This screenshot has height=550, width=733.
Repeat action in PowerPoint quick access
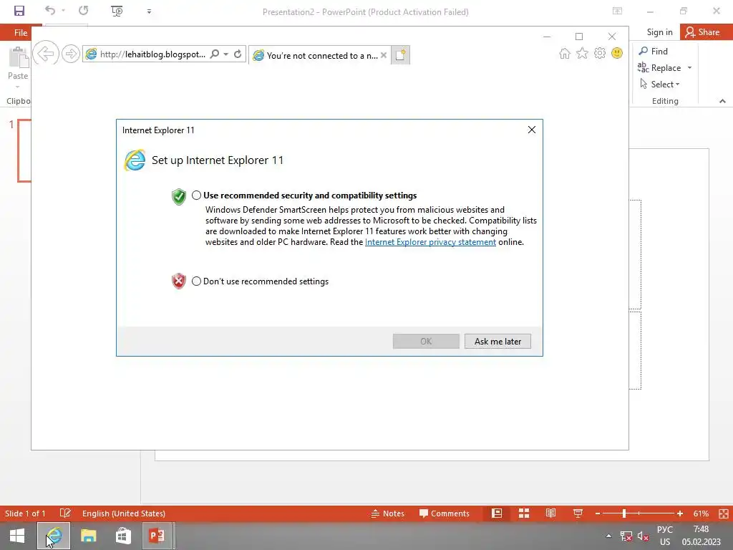(x=84, y=10)
